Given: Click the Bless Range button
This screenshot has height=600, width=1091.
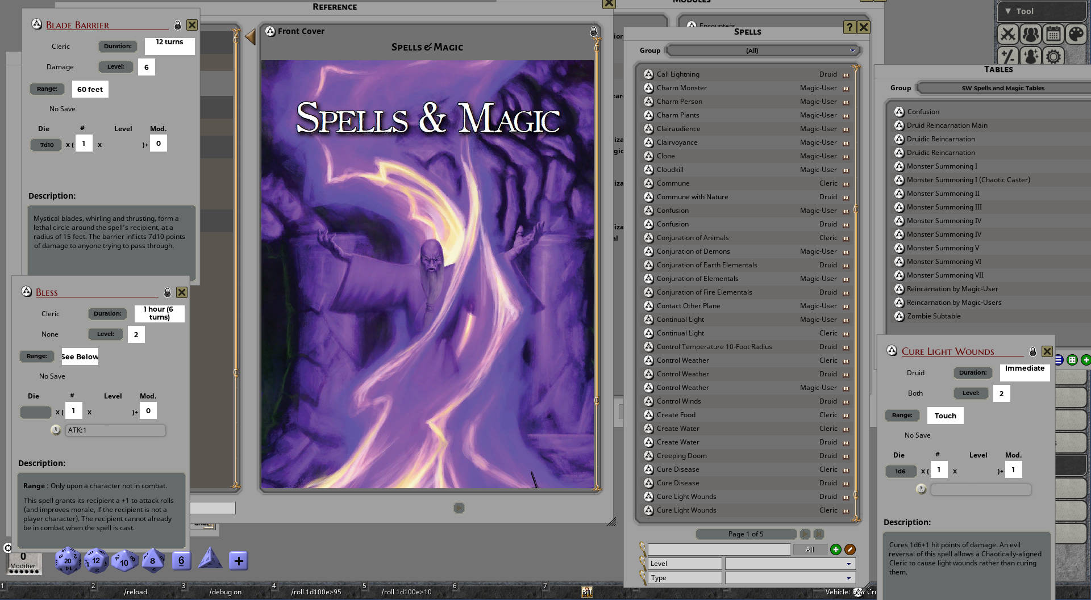Looking at the screenshot, I should (36, 356).
